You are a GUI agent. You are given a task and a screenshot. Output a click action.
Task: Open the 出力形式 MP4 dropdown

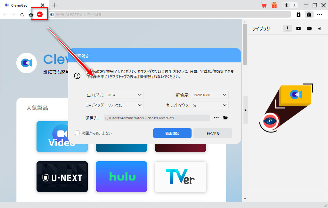125,95
